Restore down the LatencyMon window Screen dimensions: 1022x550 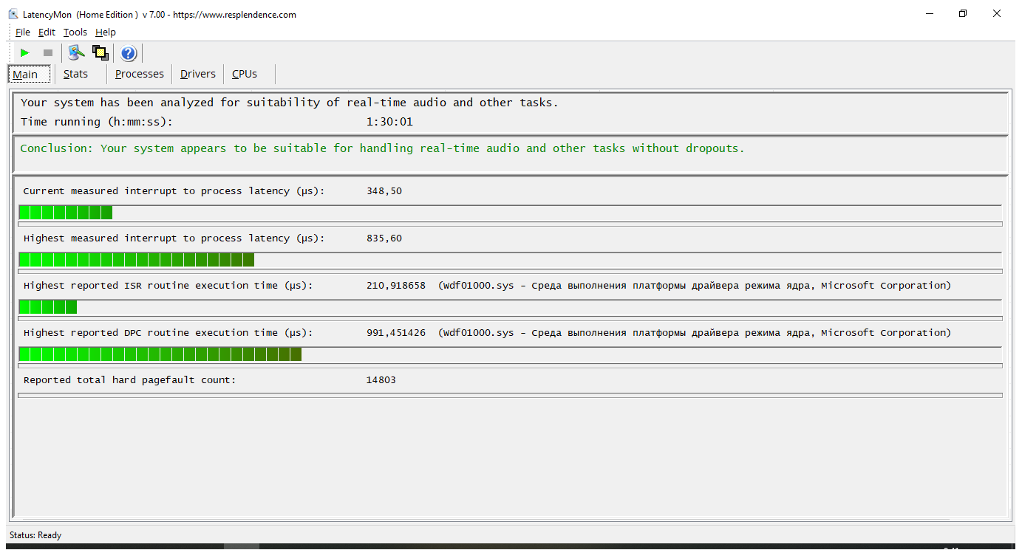click(963, 14)
